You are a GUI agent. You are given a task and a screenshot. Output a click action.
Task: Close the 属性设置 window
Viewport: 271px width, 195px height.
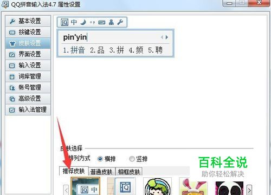click(x=259, y=3)
